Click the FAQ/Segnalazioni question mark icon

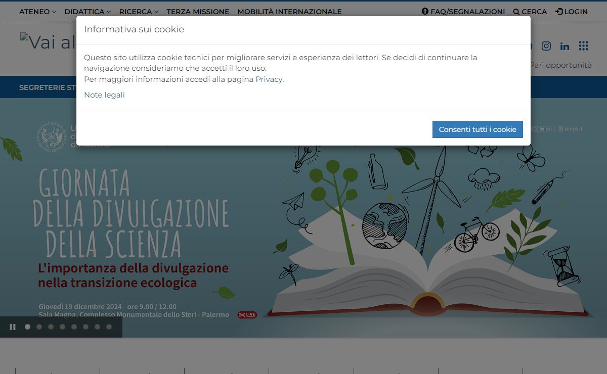coord(425,12)
